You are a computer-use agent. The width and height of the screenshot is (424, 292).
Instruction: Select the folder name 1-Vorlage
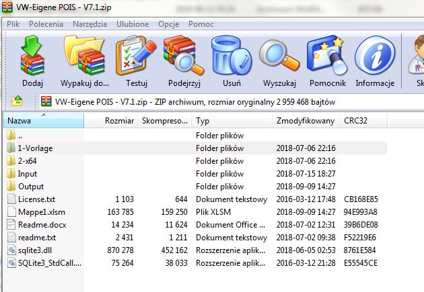pyautogui.click(x=35, y=148)
